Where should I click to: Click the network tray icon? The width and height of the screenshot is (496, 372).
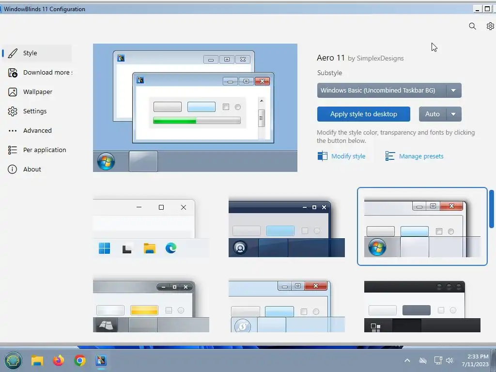[438, 360]
